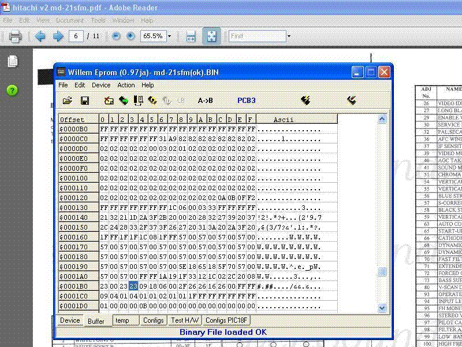This screenshot has height=347, width=462.
Task: Click the 'Binary File loaded OK' status text
Action: tap(223, 332)
